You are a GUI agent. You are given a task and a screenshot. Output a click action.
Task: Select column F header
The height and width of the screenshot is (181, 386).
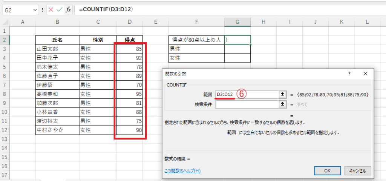pyautogui.click(x=196, y=22)
